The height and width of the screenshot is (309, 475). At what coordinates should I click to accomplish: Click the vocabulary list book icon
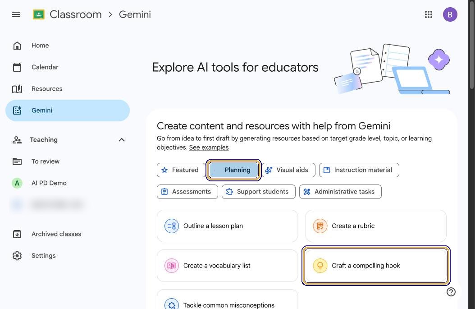[171, 266]
